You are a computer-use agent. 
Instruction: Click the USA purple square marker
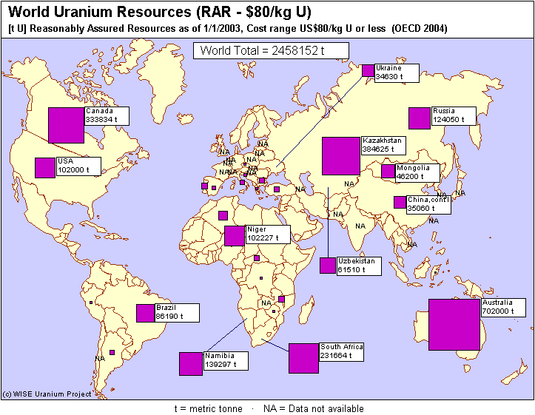tap(45, 168)
